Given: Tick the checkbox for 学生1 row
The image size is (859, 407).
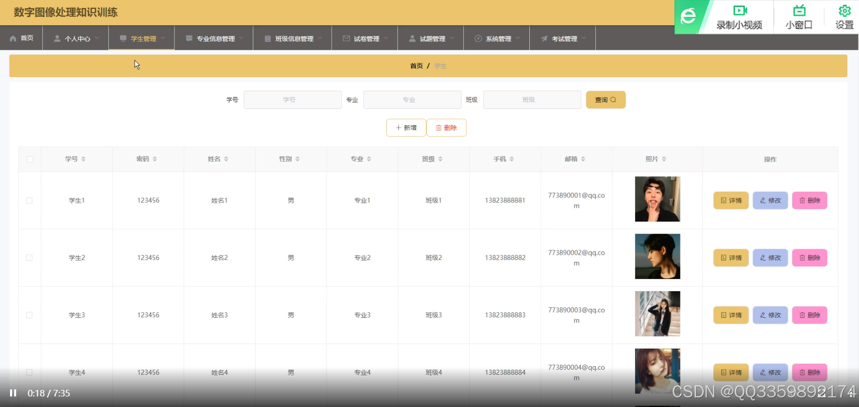Looking at the screenshot, I should 29,200.
